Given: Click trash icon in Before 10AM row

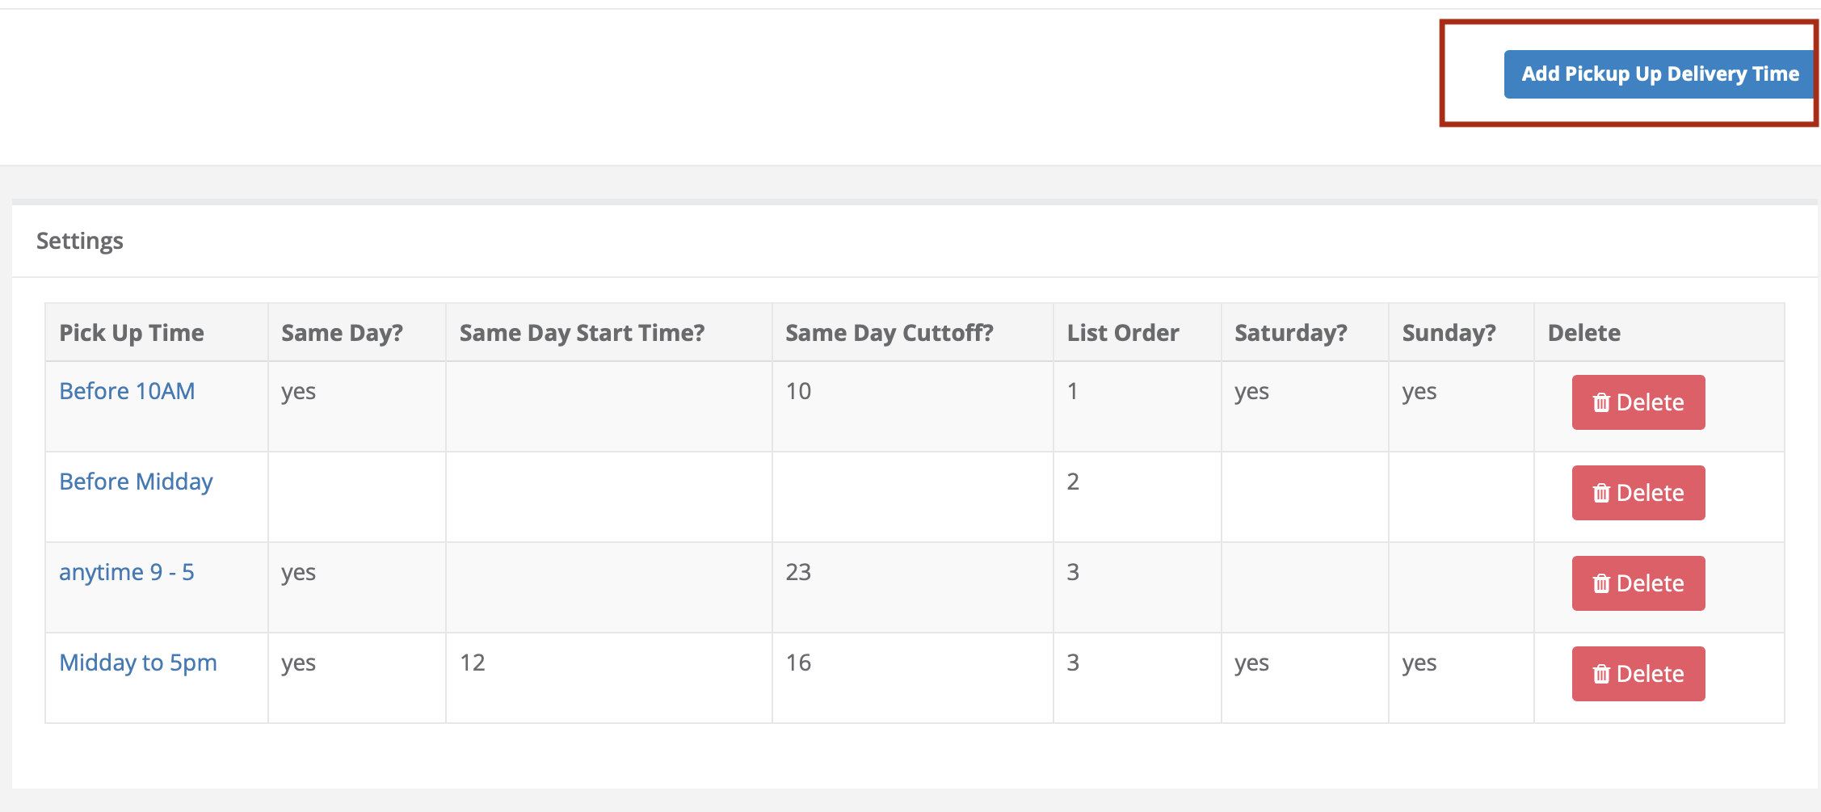Looking at the screenshot, I should 1601,402.
